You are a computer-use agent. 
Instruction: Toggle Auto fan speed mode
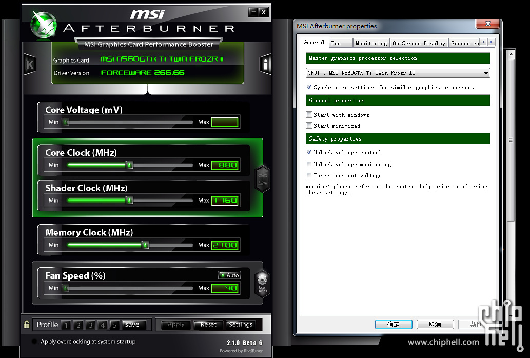pyautogui.click(x=229, y=275)
